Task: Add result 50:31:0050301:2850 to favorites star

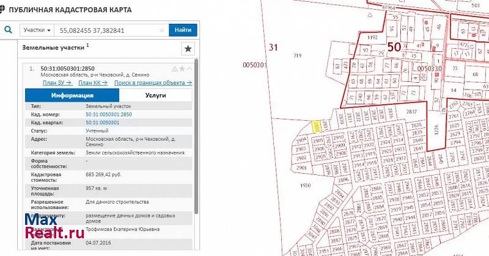Action: (182, 68)
